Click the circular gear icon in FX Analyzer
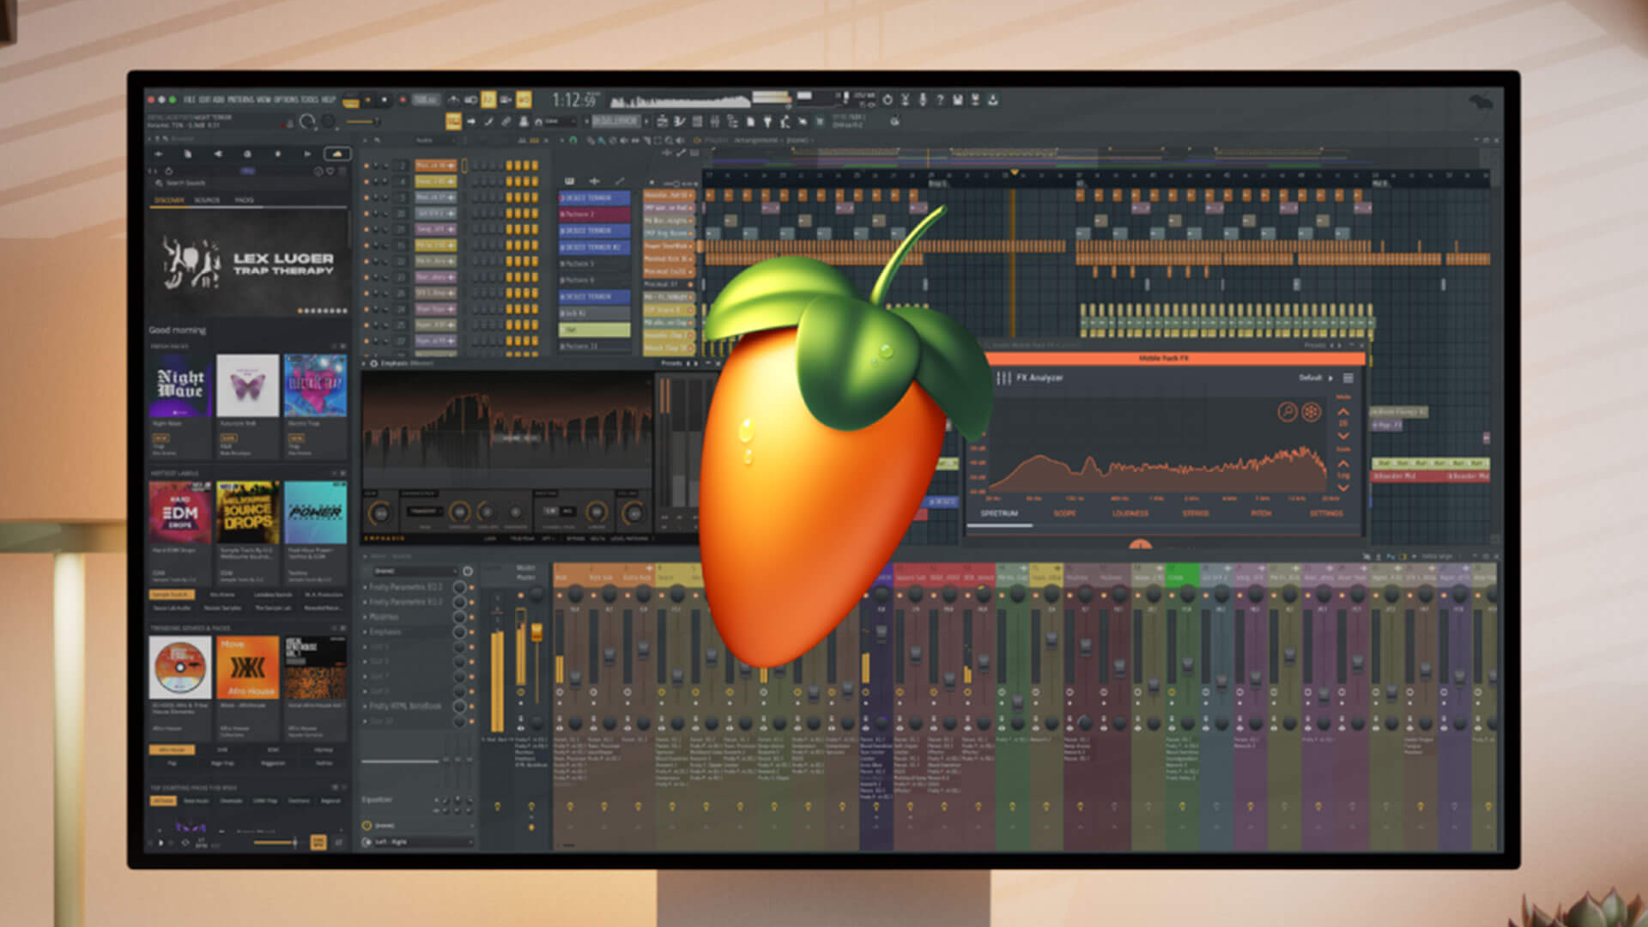1648x927 pixels. point(1312,412)
